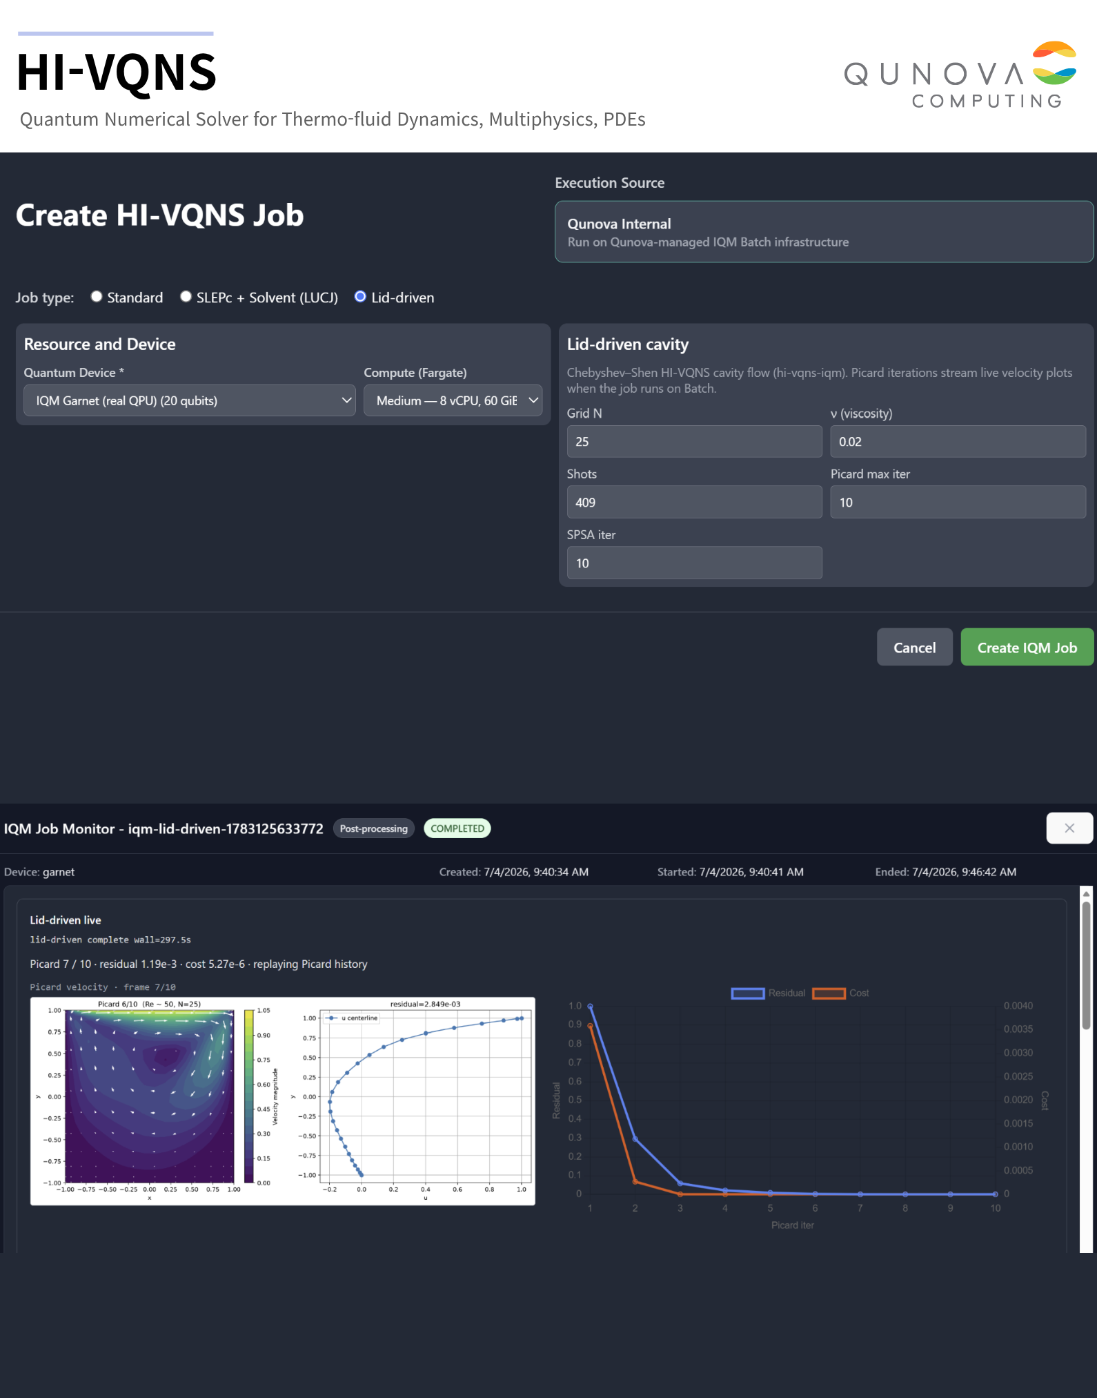Viewport: 1097px width, 1398px height.
Task: Click the 'Resource and Device' heading
Action: pyautogui.click(x=100, y=344)
